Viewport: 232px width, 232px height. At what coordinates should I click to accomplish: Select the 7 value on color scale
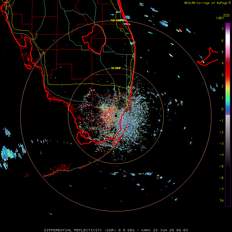222,29
